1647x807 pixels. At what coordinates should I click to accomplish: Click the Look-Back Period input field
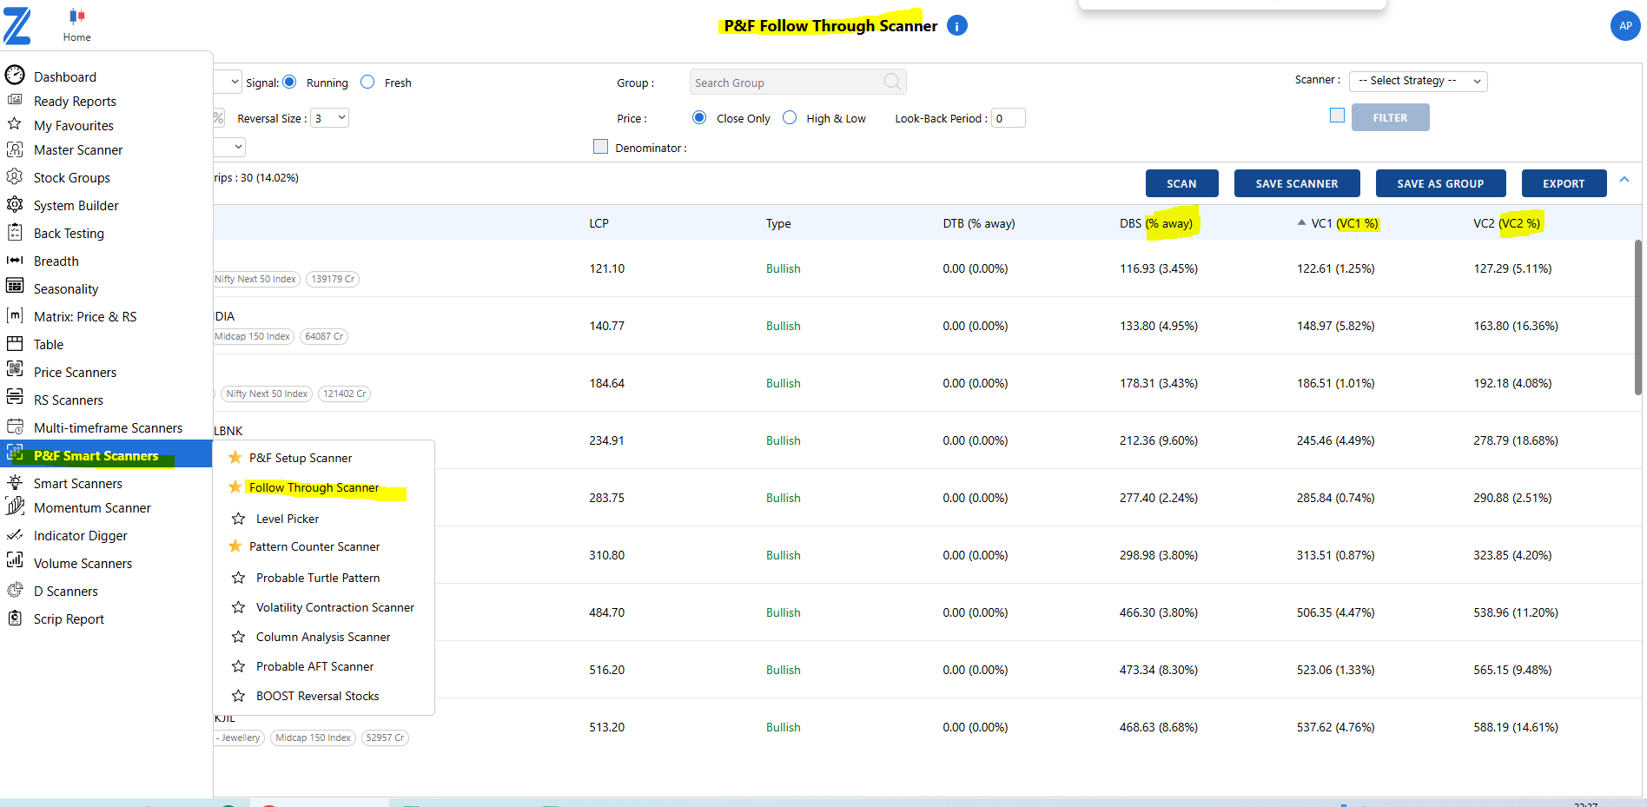(1008, 118)
